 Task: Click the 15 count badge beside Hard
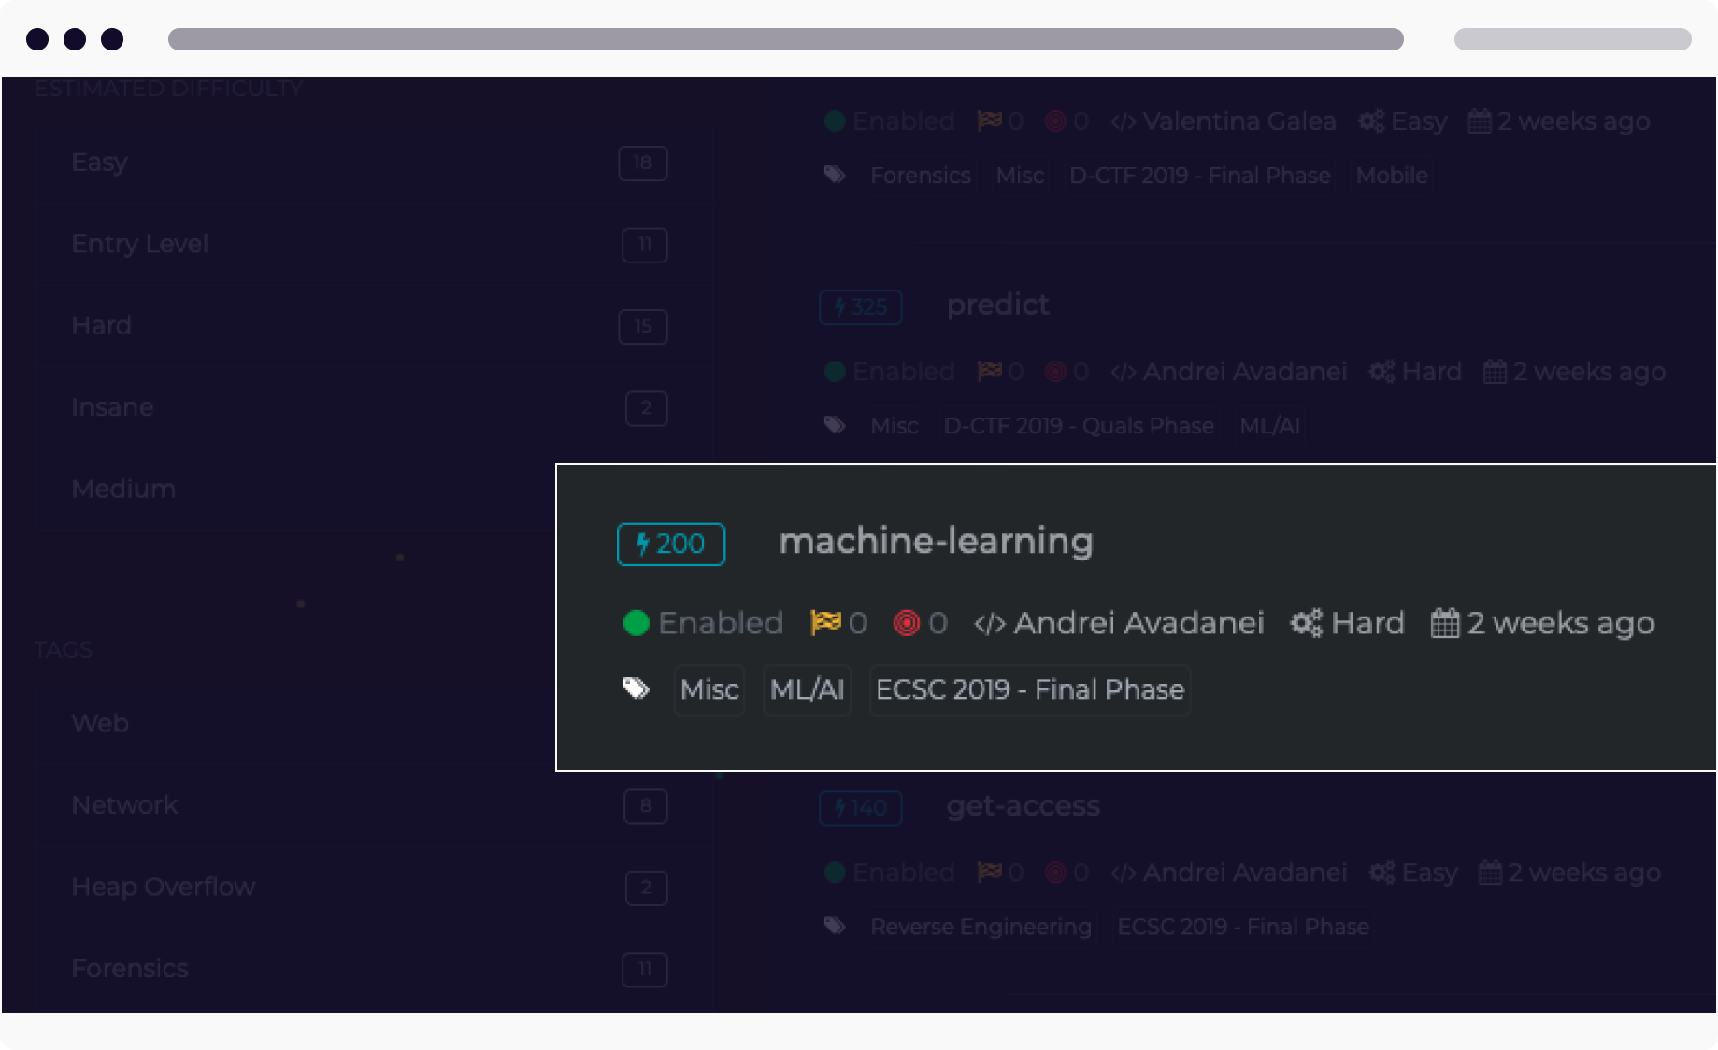coord(643,327)
